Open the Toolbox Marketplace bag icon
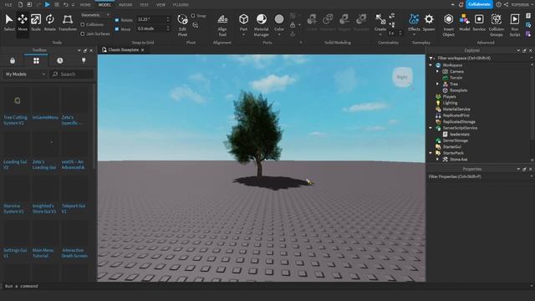 point(13,61)
